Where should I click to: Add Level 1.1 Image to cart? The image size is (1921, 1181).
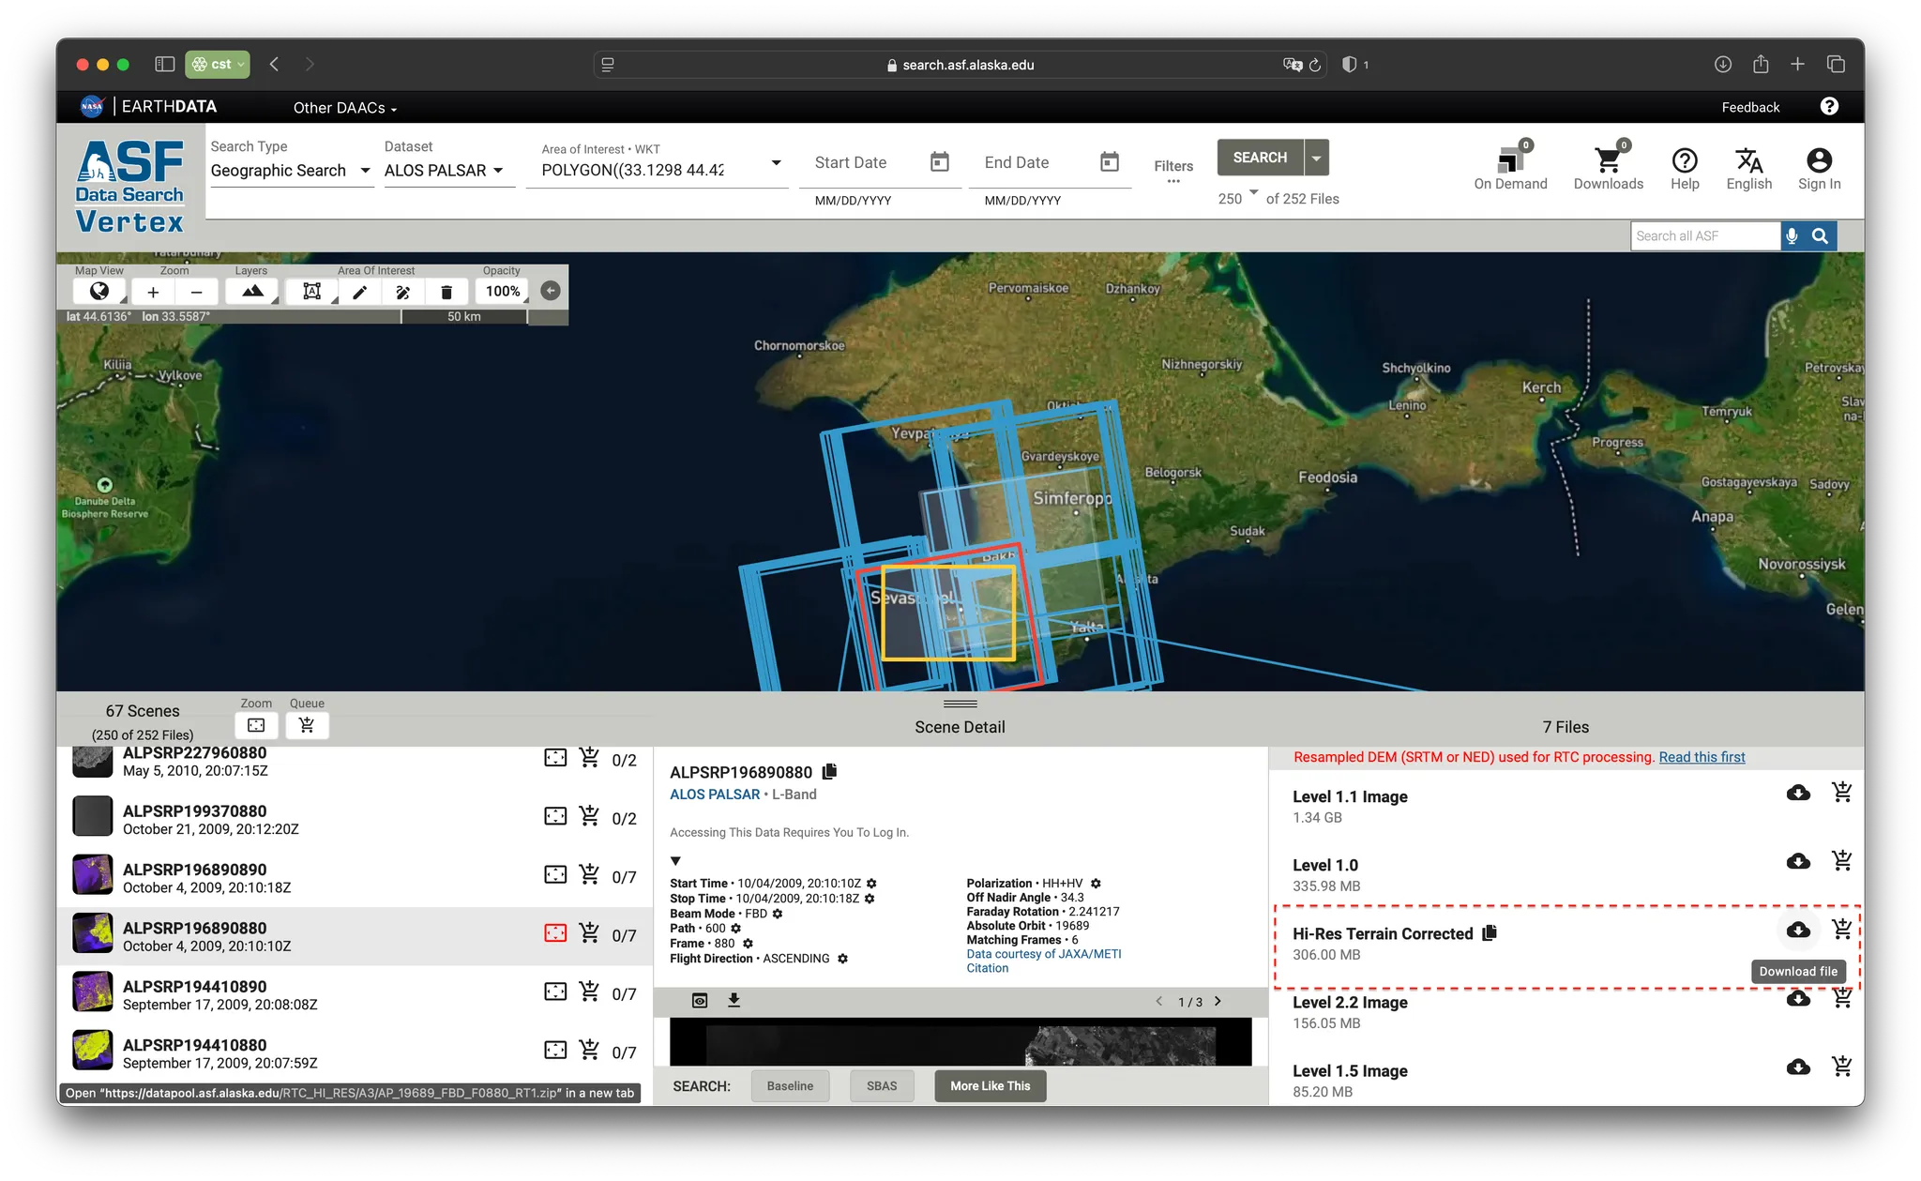(1841, 793)
